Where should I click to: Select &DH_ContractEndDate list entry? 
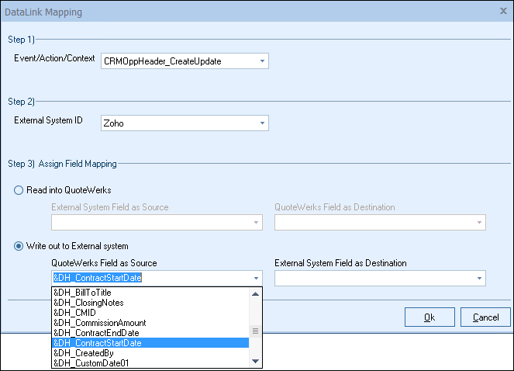pyautogui.click(x=150, y=333)
